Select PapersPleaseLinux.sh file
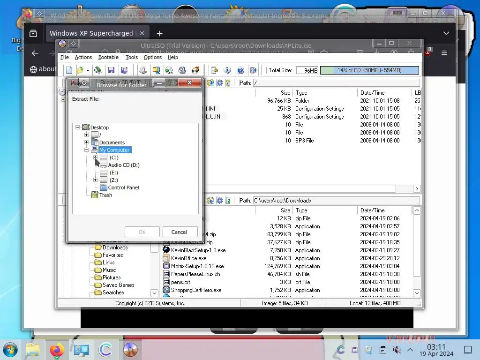 point(195,274)
